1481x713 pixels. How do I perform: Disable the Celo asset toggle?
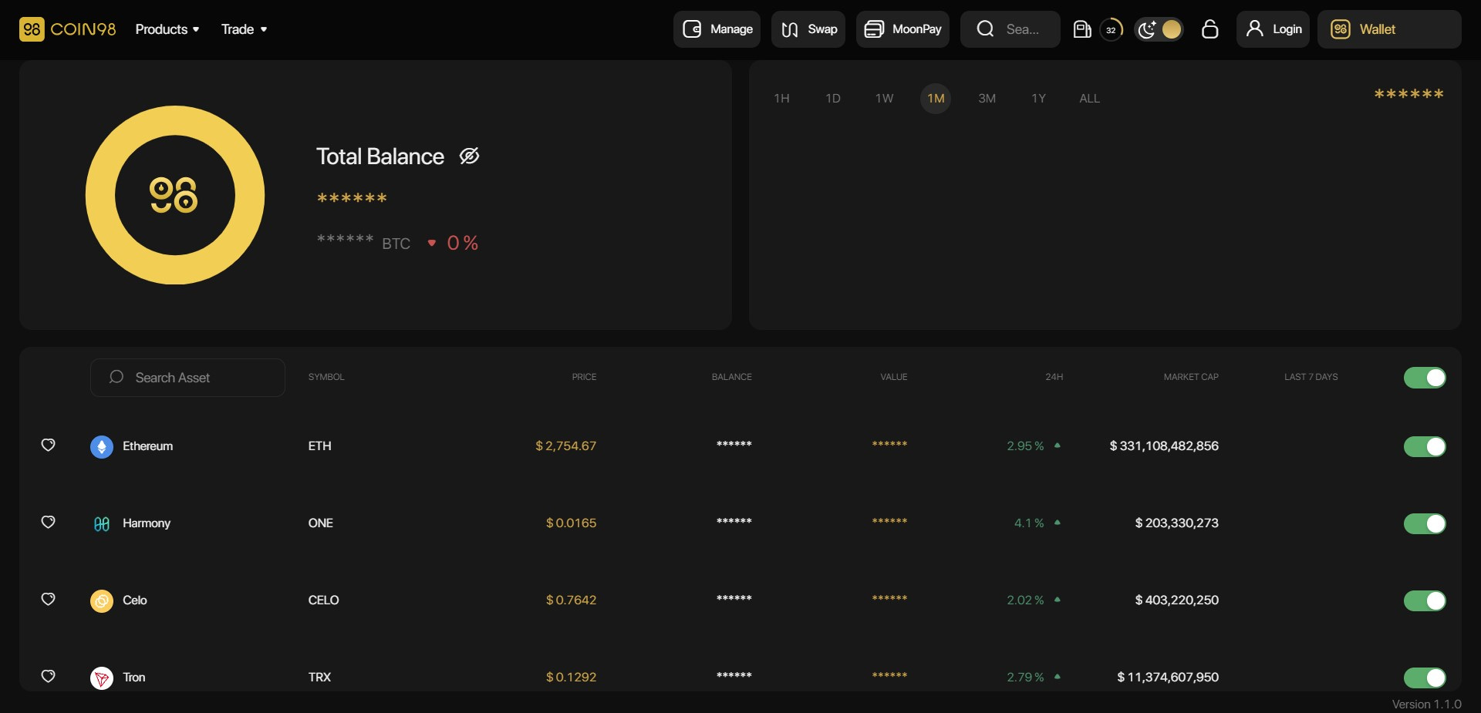tap(1425, 600)
